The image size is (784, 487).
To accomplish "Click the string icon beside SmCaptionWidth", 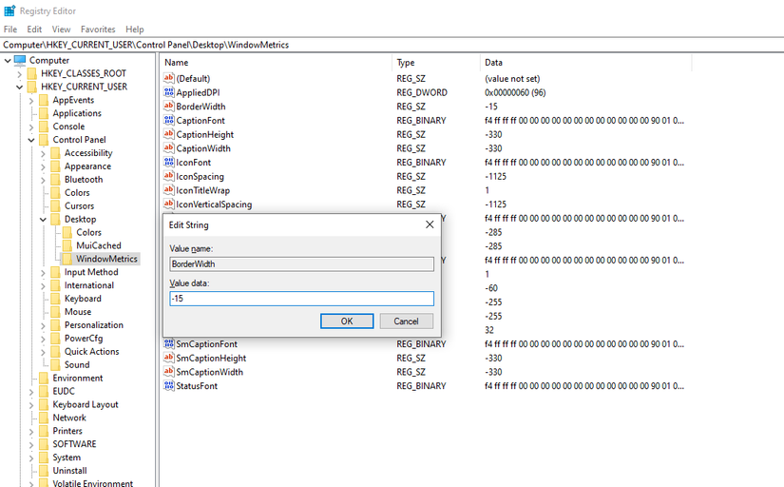I will click(169, 372).
